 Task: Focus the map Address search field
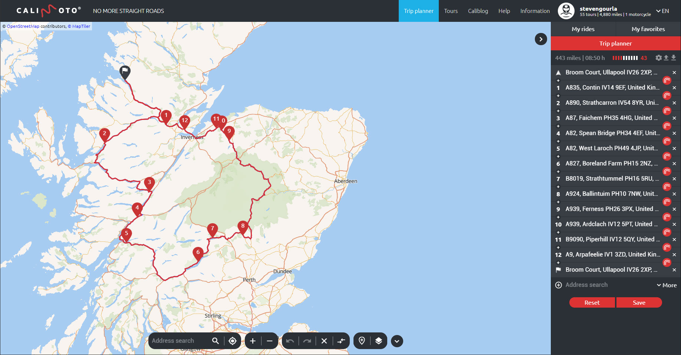click(x=180, y=341)
